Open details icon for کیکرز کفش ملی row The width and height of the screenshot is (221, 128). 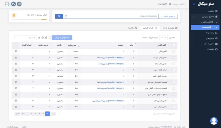pyautogui.click(x=16, y=70)
